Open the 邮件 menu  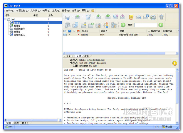(10, 11)
